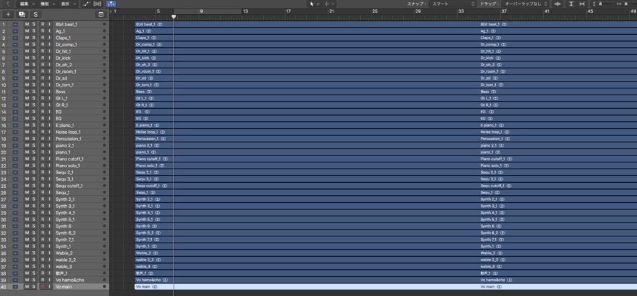637x296 pixels.
Task: Open the 編集 (Edit) menu
Action: pos(26,4)
